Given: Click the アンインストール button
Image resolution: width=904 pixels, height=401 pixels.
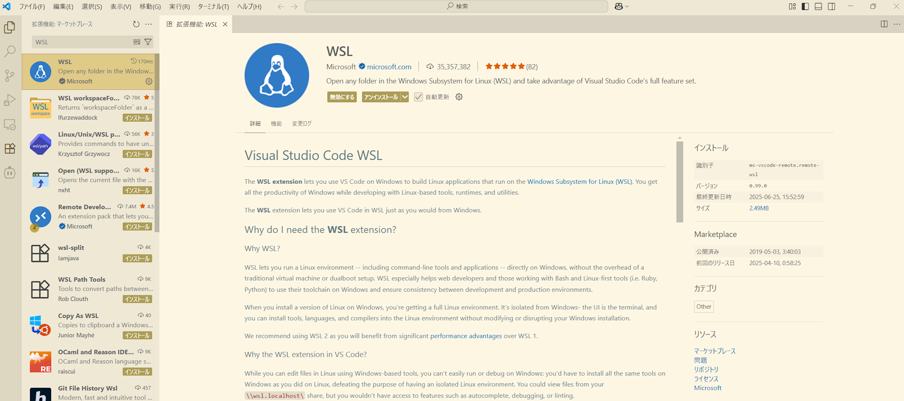Looking at the screenshot, I should click(x=381, y=97).
